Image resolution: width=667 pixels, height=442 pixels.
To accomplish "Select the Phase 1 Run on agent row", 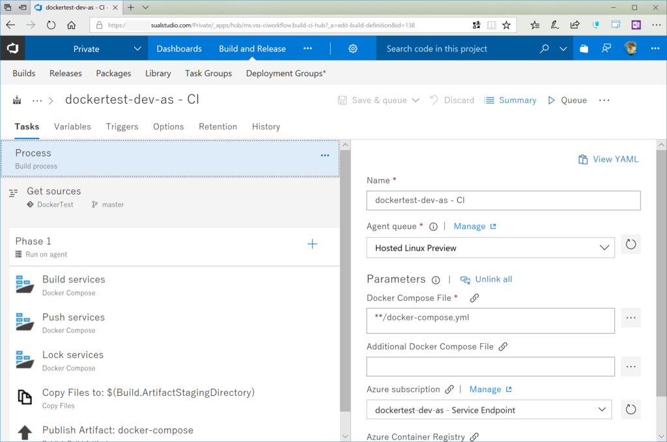I will 175,247.
